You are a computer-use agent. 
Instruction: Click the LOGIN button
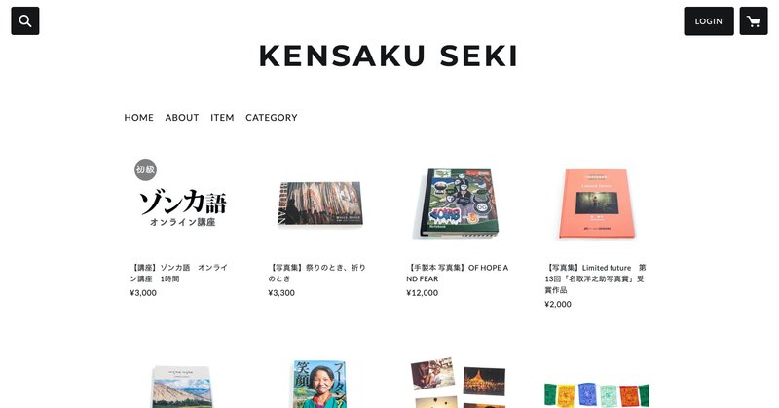(709, 20)
